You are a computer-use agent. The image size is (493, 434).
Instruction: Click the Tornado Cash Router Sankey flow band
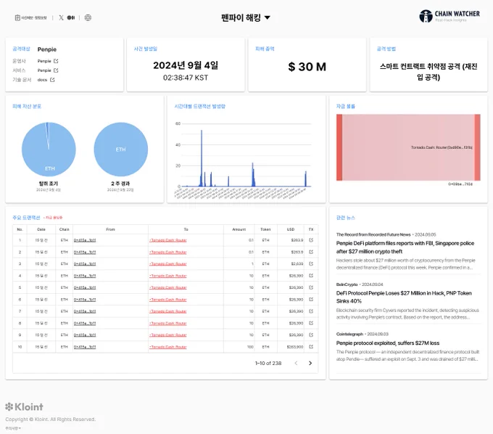point(408,147)
